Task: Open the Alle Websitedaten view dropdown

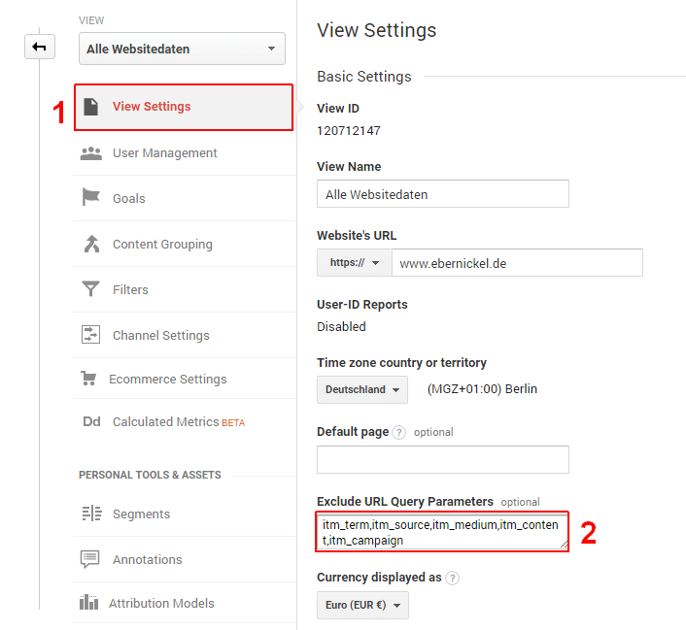Action: click(182, 49)
